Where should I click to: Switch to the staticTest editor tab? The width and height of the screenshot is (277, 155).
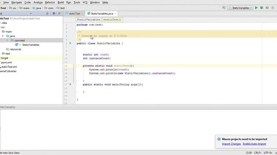(74, 13)
